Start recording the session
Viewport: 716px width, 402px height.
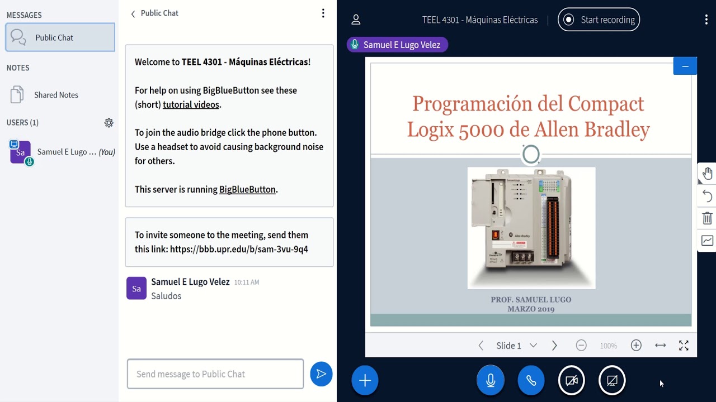(599, 20)
